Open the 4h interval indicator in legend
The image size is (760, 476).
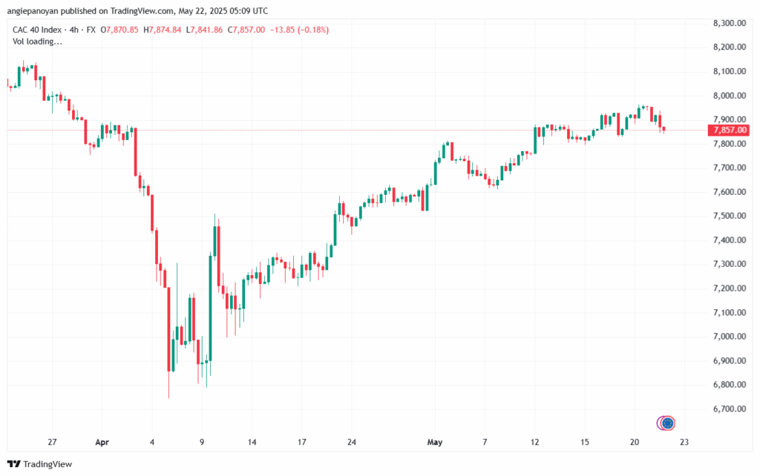coord(73,30)
